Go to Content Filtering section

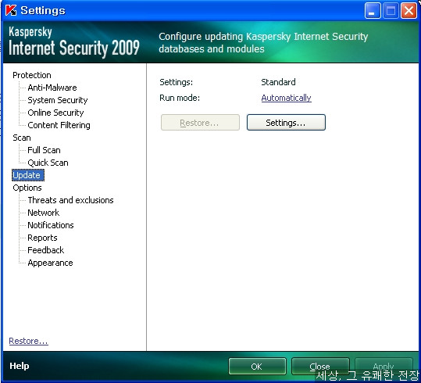[x=59, y=125]
